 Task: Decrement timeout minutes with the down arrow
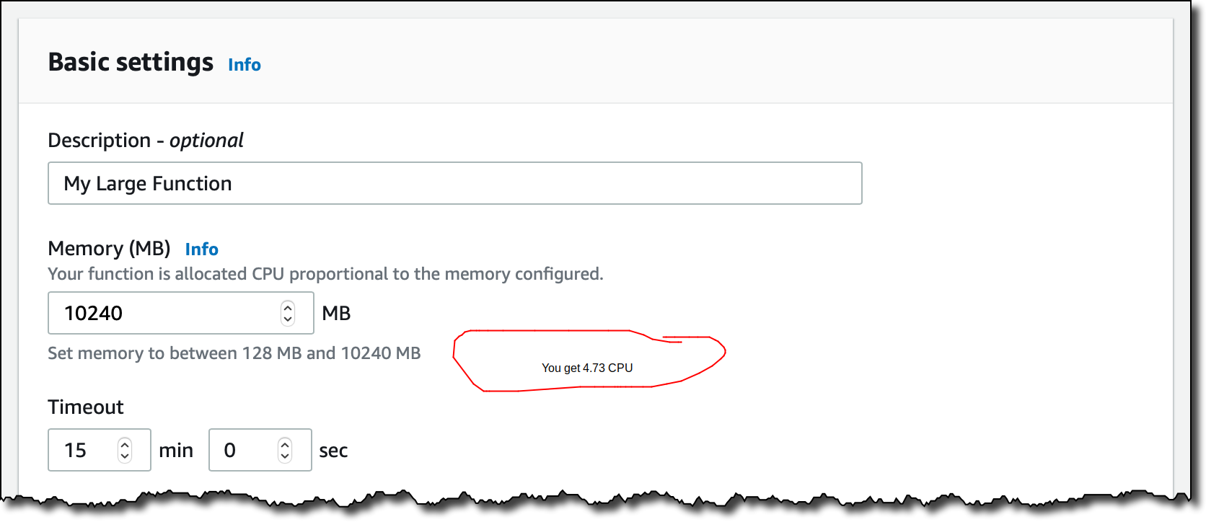pyautogui.click(x=125, y=456)
